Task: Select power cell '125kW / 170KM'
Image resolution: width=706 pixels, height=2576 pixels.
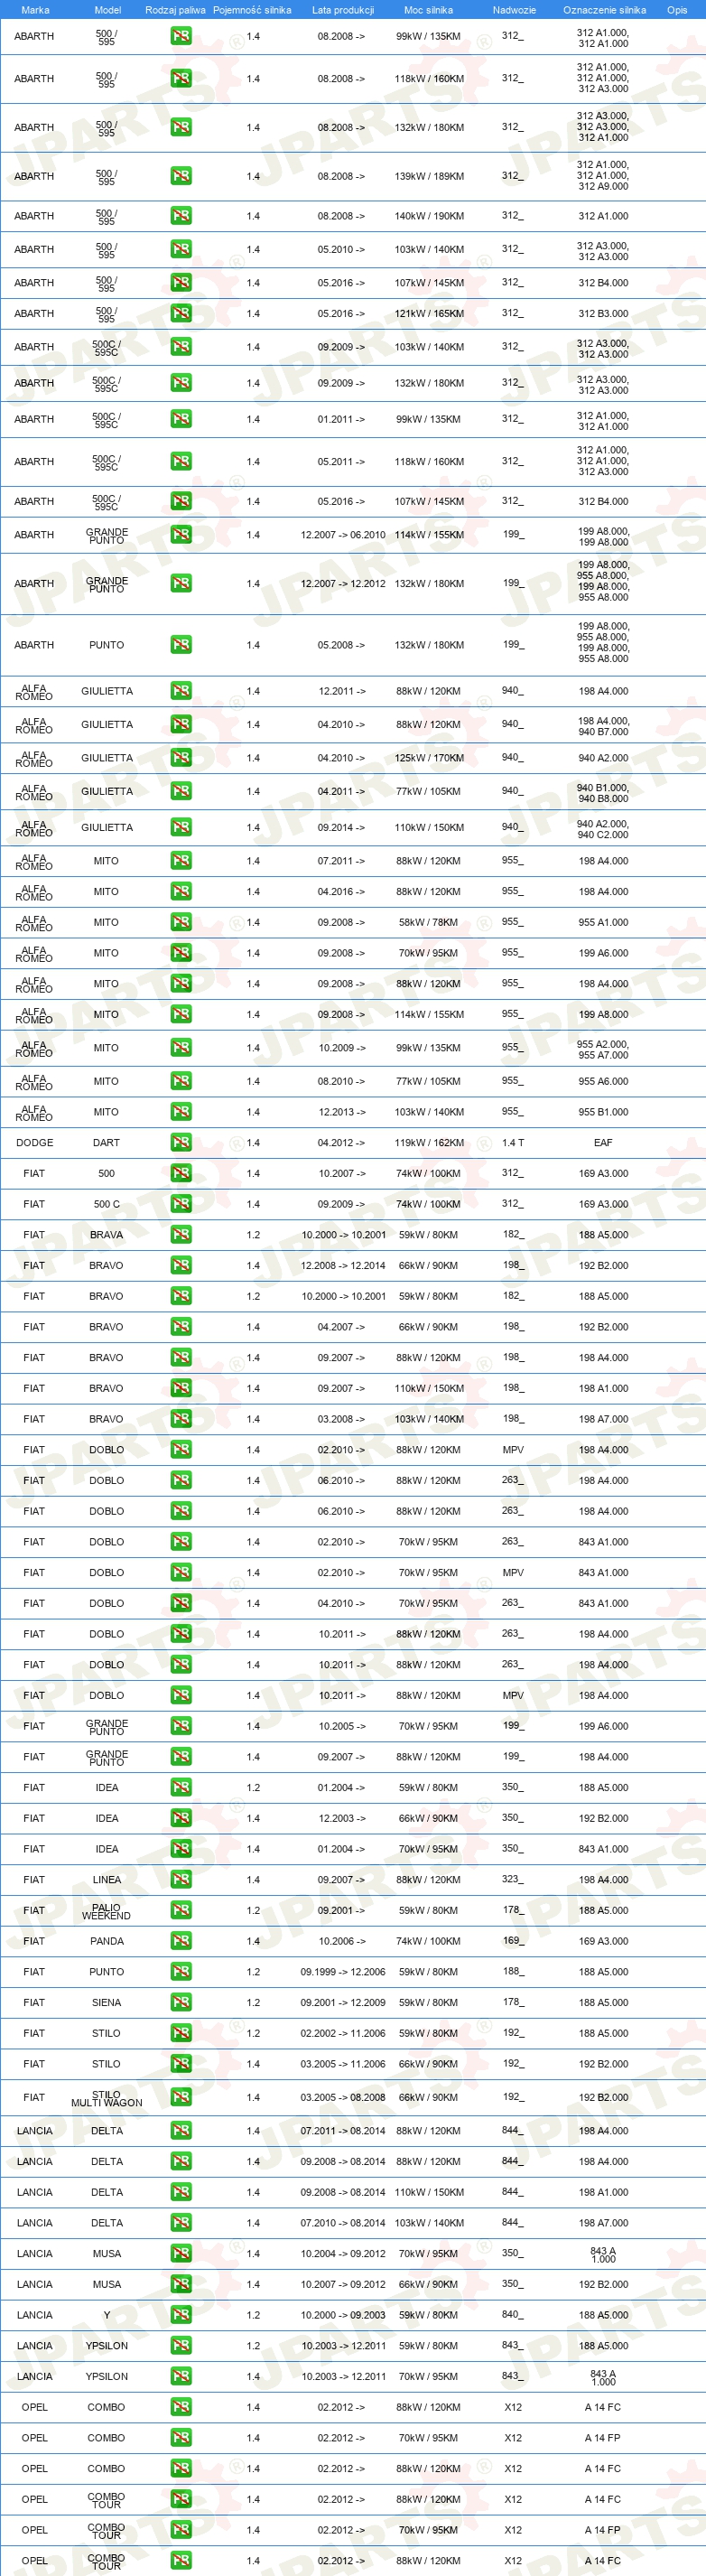Action: [429, 758]
